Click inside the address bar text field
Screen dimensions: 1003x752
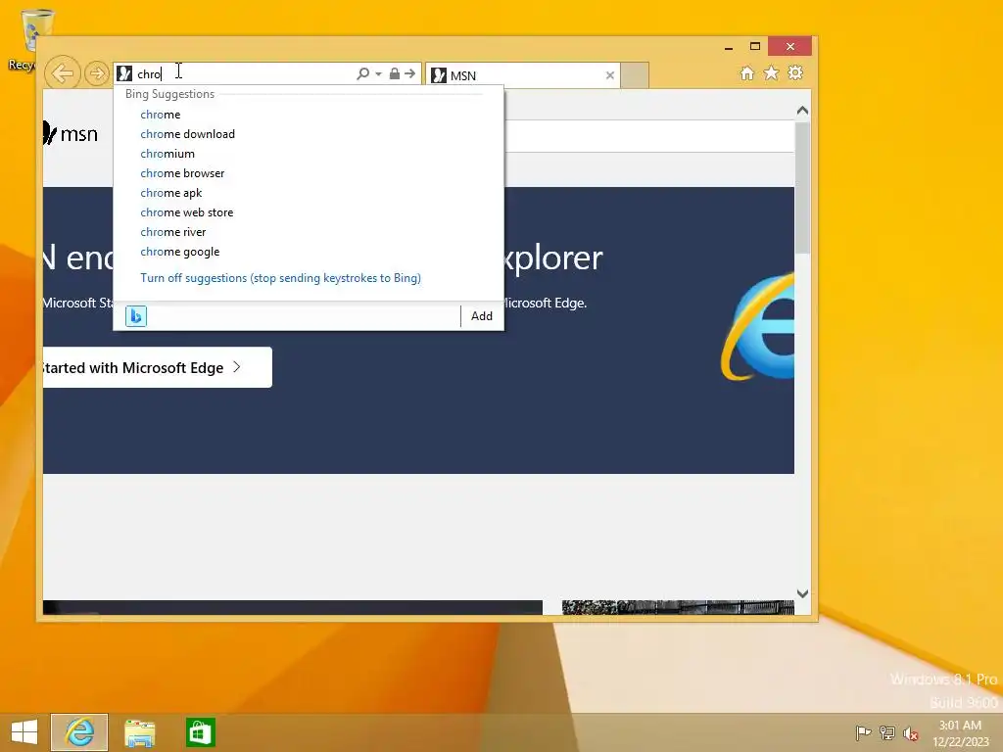243,73
